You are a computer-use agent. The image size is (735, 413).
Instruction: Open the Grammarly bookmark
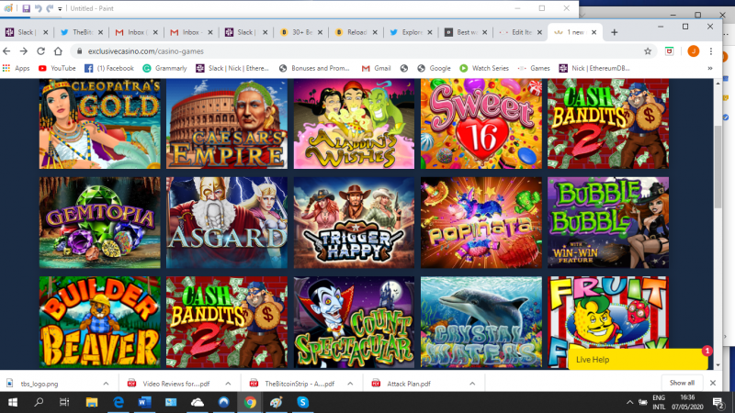165,68
